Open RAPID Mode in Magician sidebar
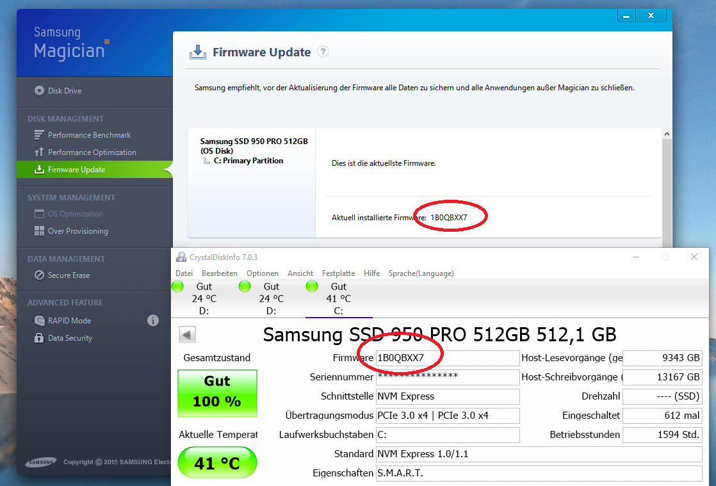Viewport: 716px width, 486px height. (x=63, y=320)
